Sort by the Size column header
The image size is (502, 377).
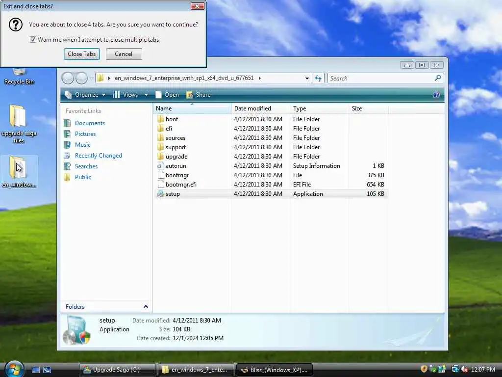[368, 108]
